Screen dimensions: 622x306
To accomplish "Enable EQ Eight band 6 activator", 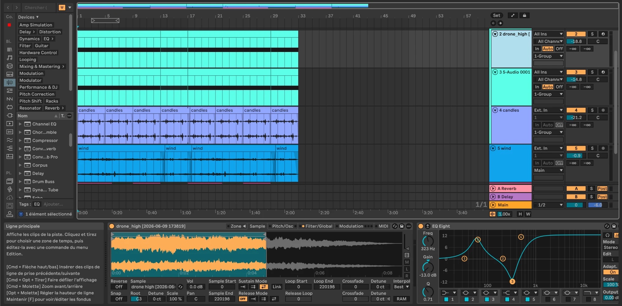I will [x=548, y=299].
